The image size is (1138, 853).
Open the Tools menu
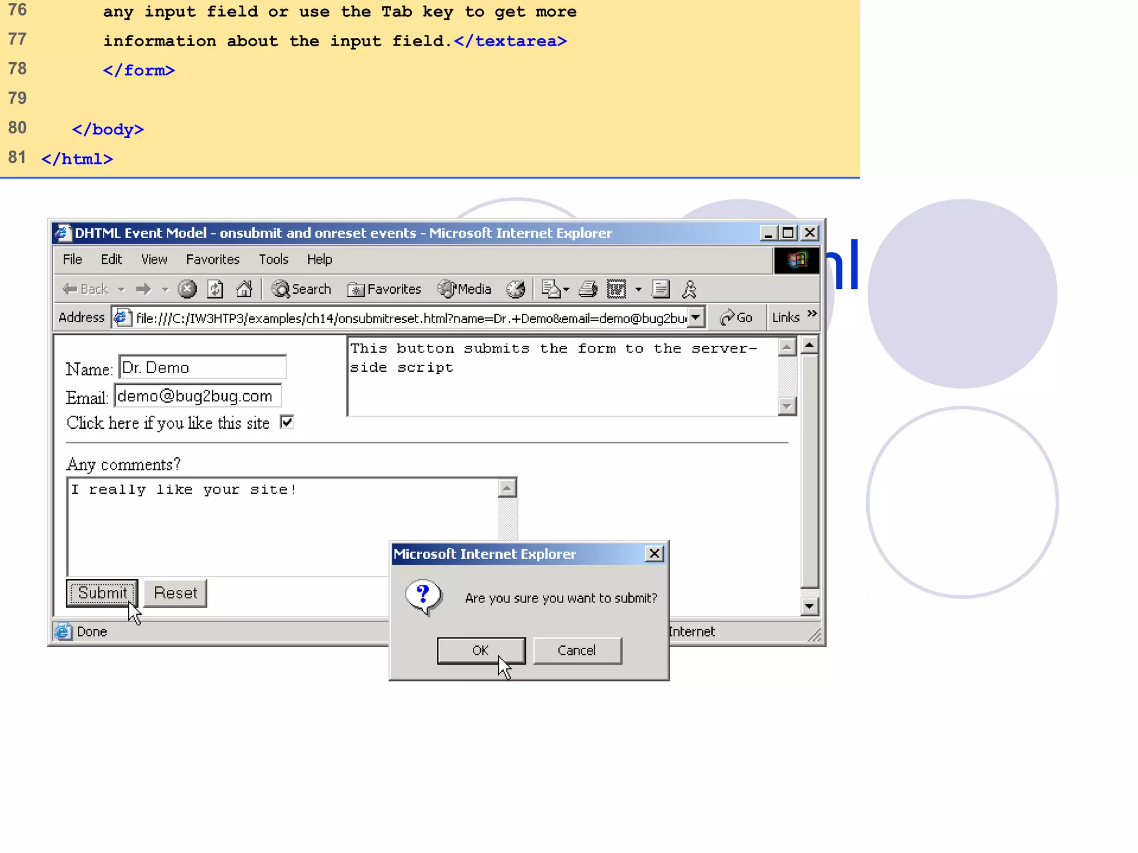click(273, 259)
